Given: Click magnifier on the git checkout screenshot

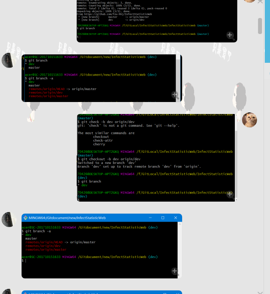Looking at the screenshot, I should [x=230, y=195].
